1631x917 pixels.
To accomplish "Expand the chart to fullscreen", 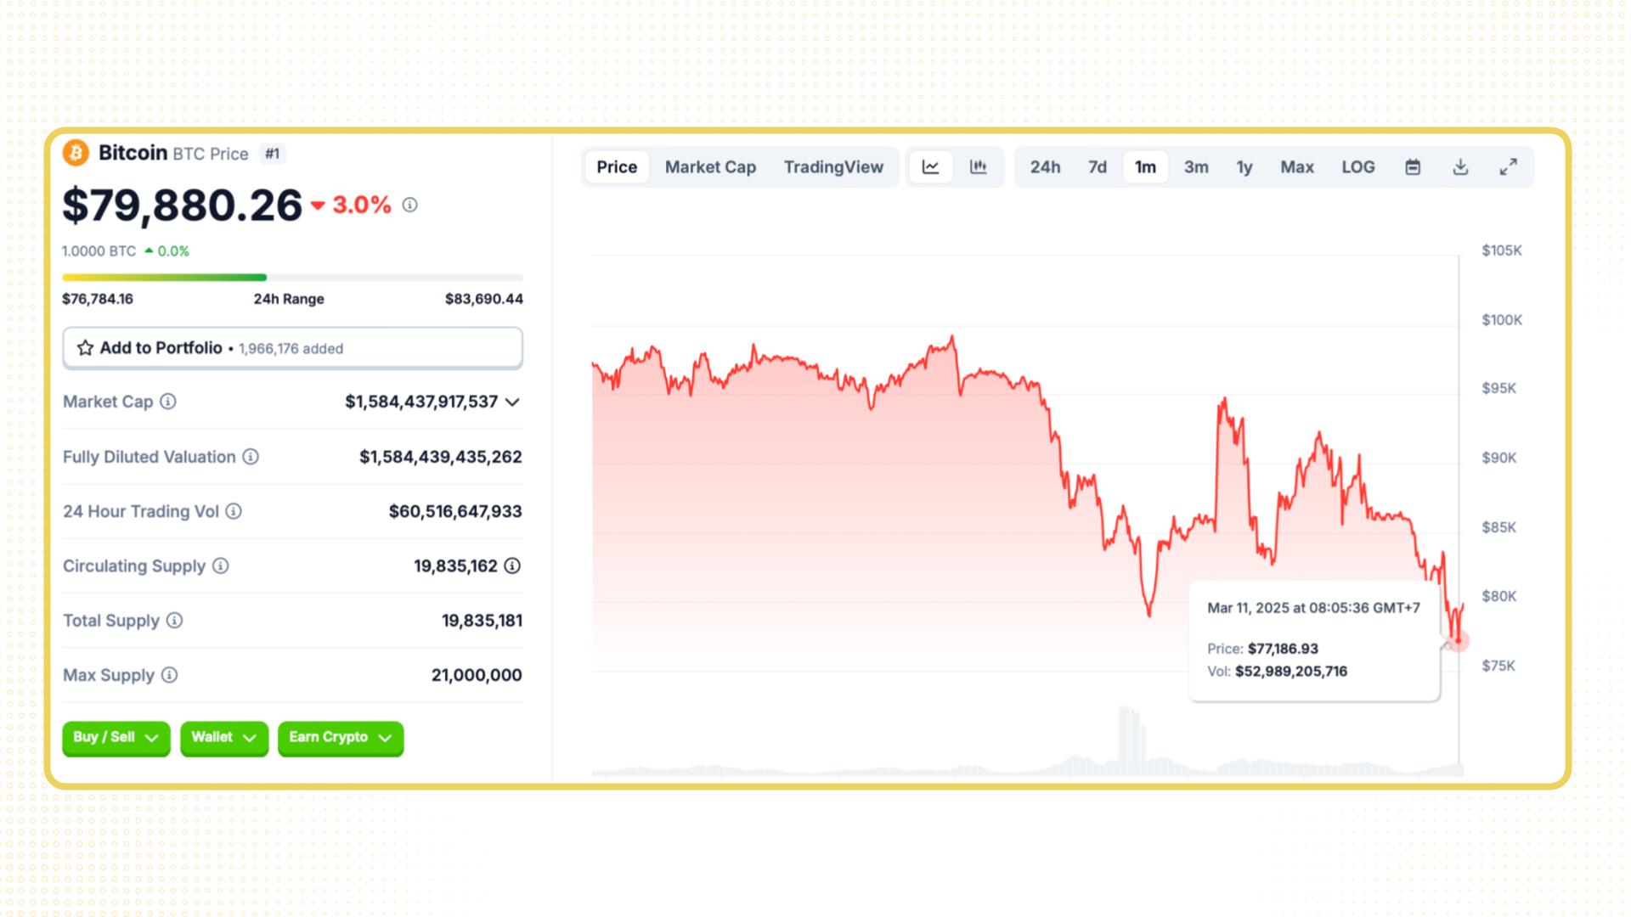I will (1508, 167).
